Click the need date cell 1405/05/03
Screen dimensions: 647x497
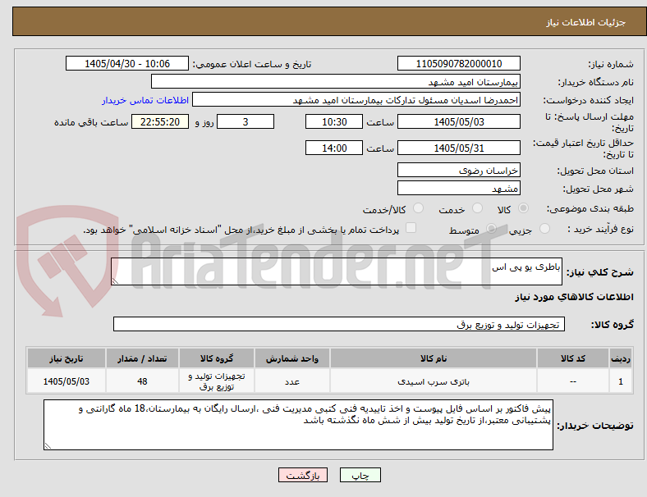67,381
